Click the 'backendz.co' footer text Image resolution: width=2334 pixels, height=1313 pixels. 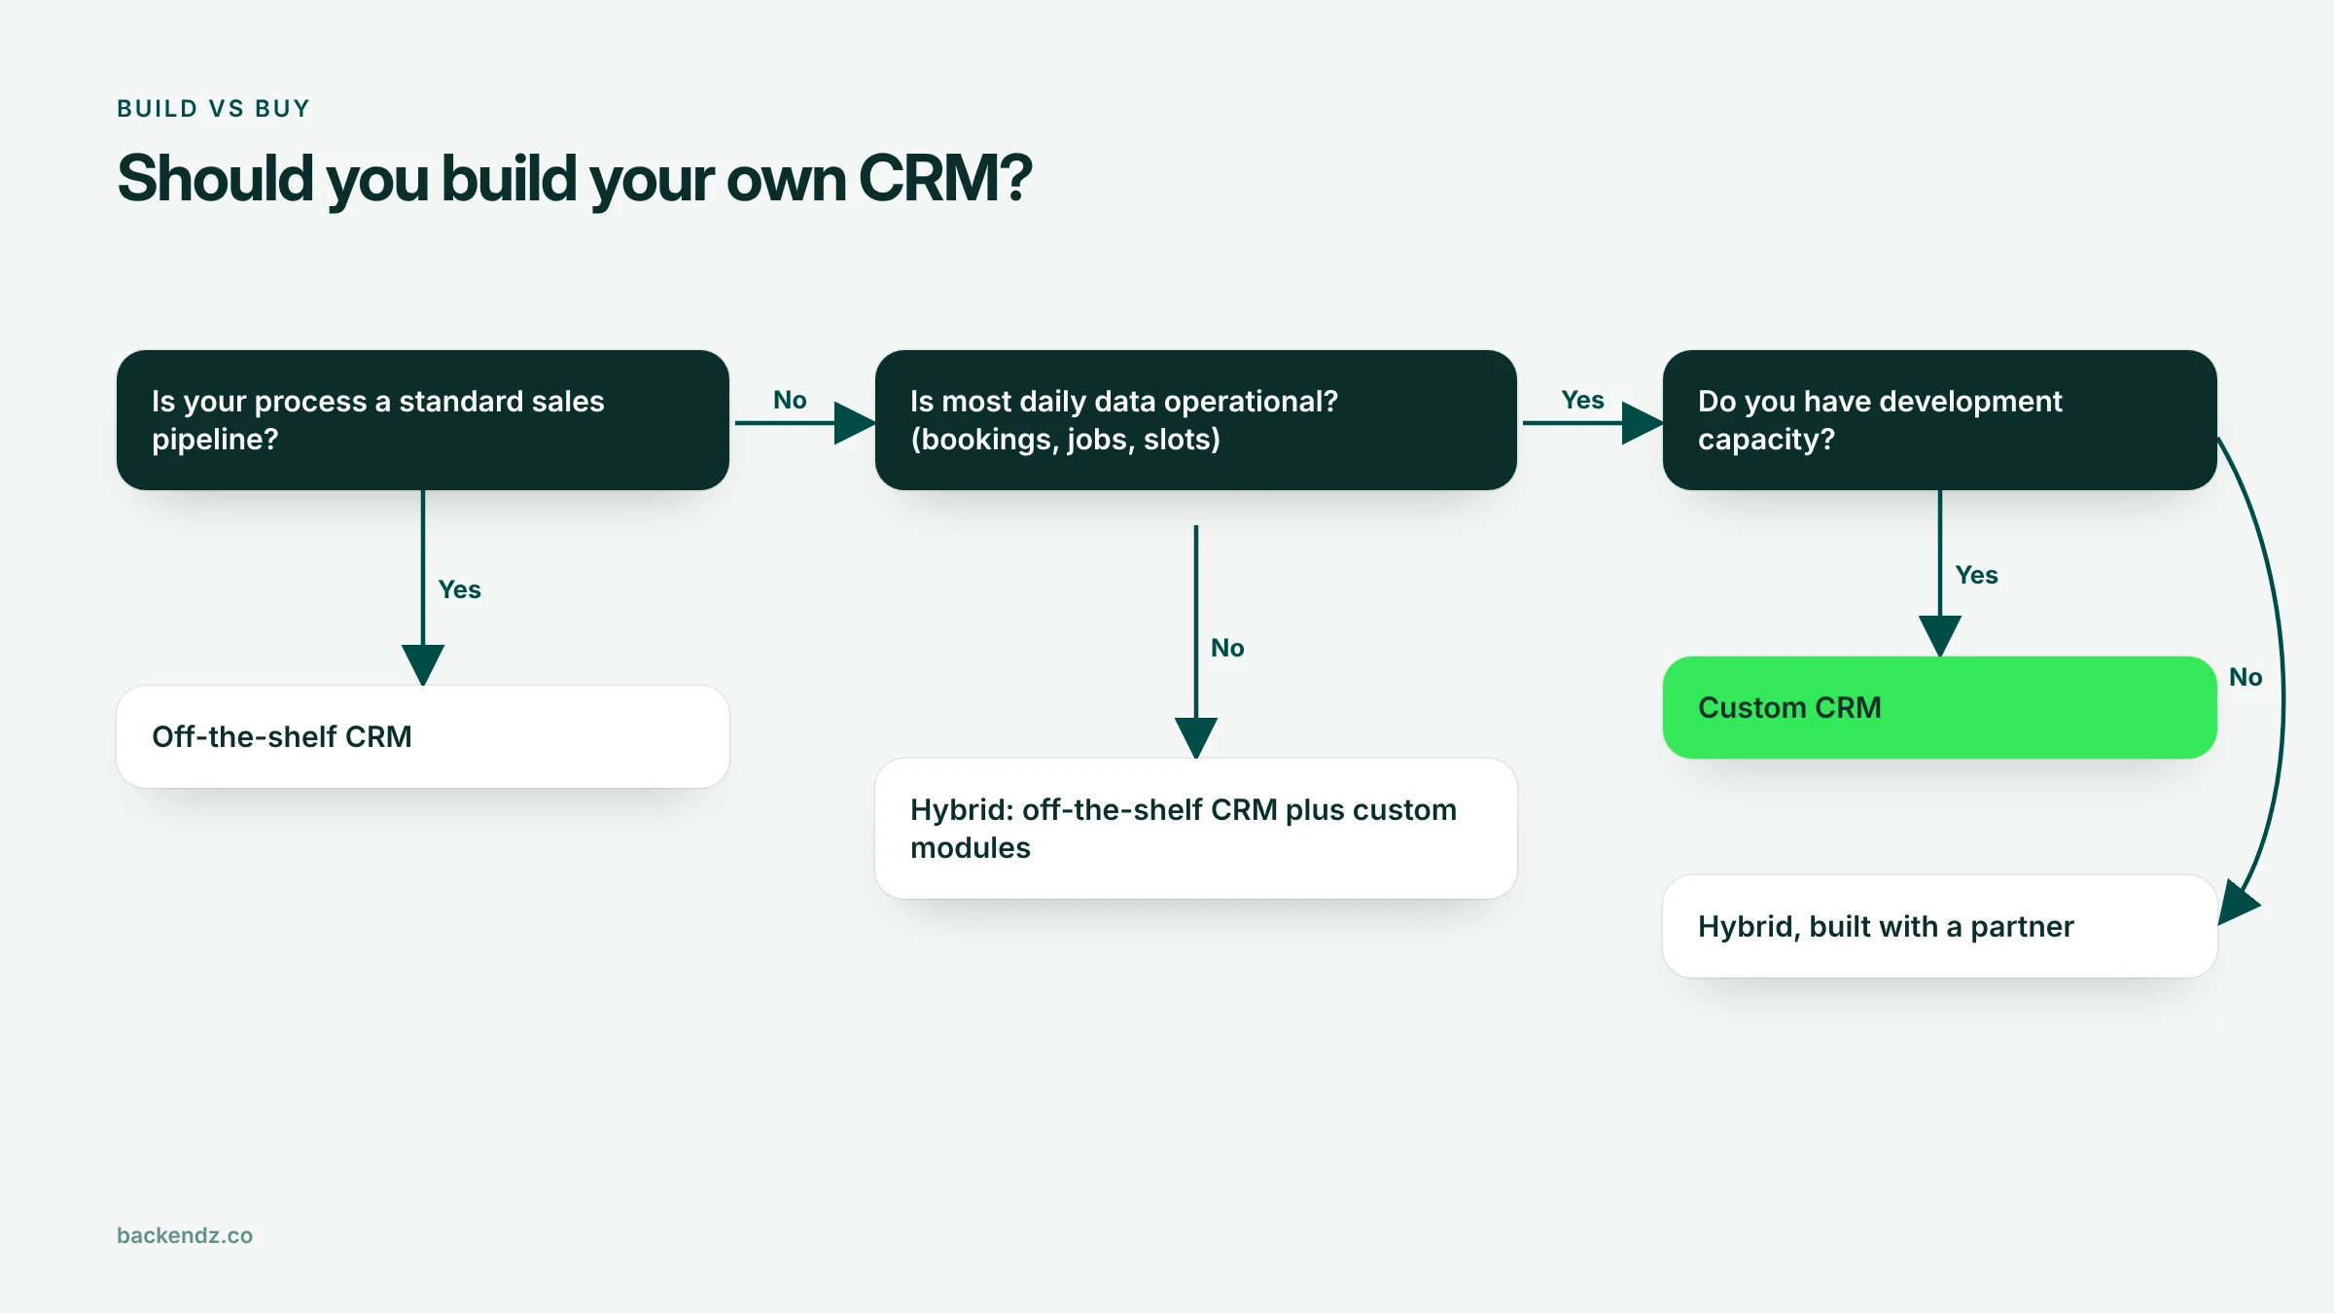pyautogui.click(x=185, y=1235)
